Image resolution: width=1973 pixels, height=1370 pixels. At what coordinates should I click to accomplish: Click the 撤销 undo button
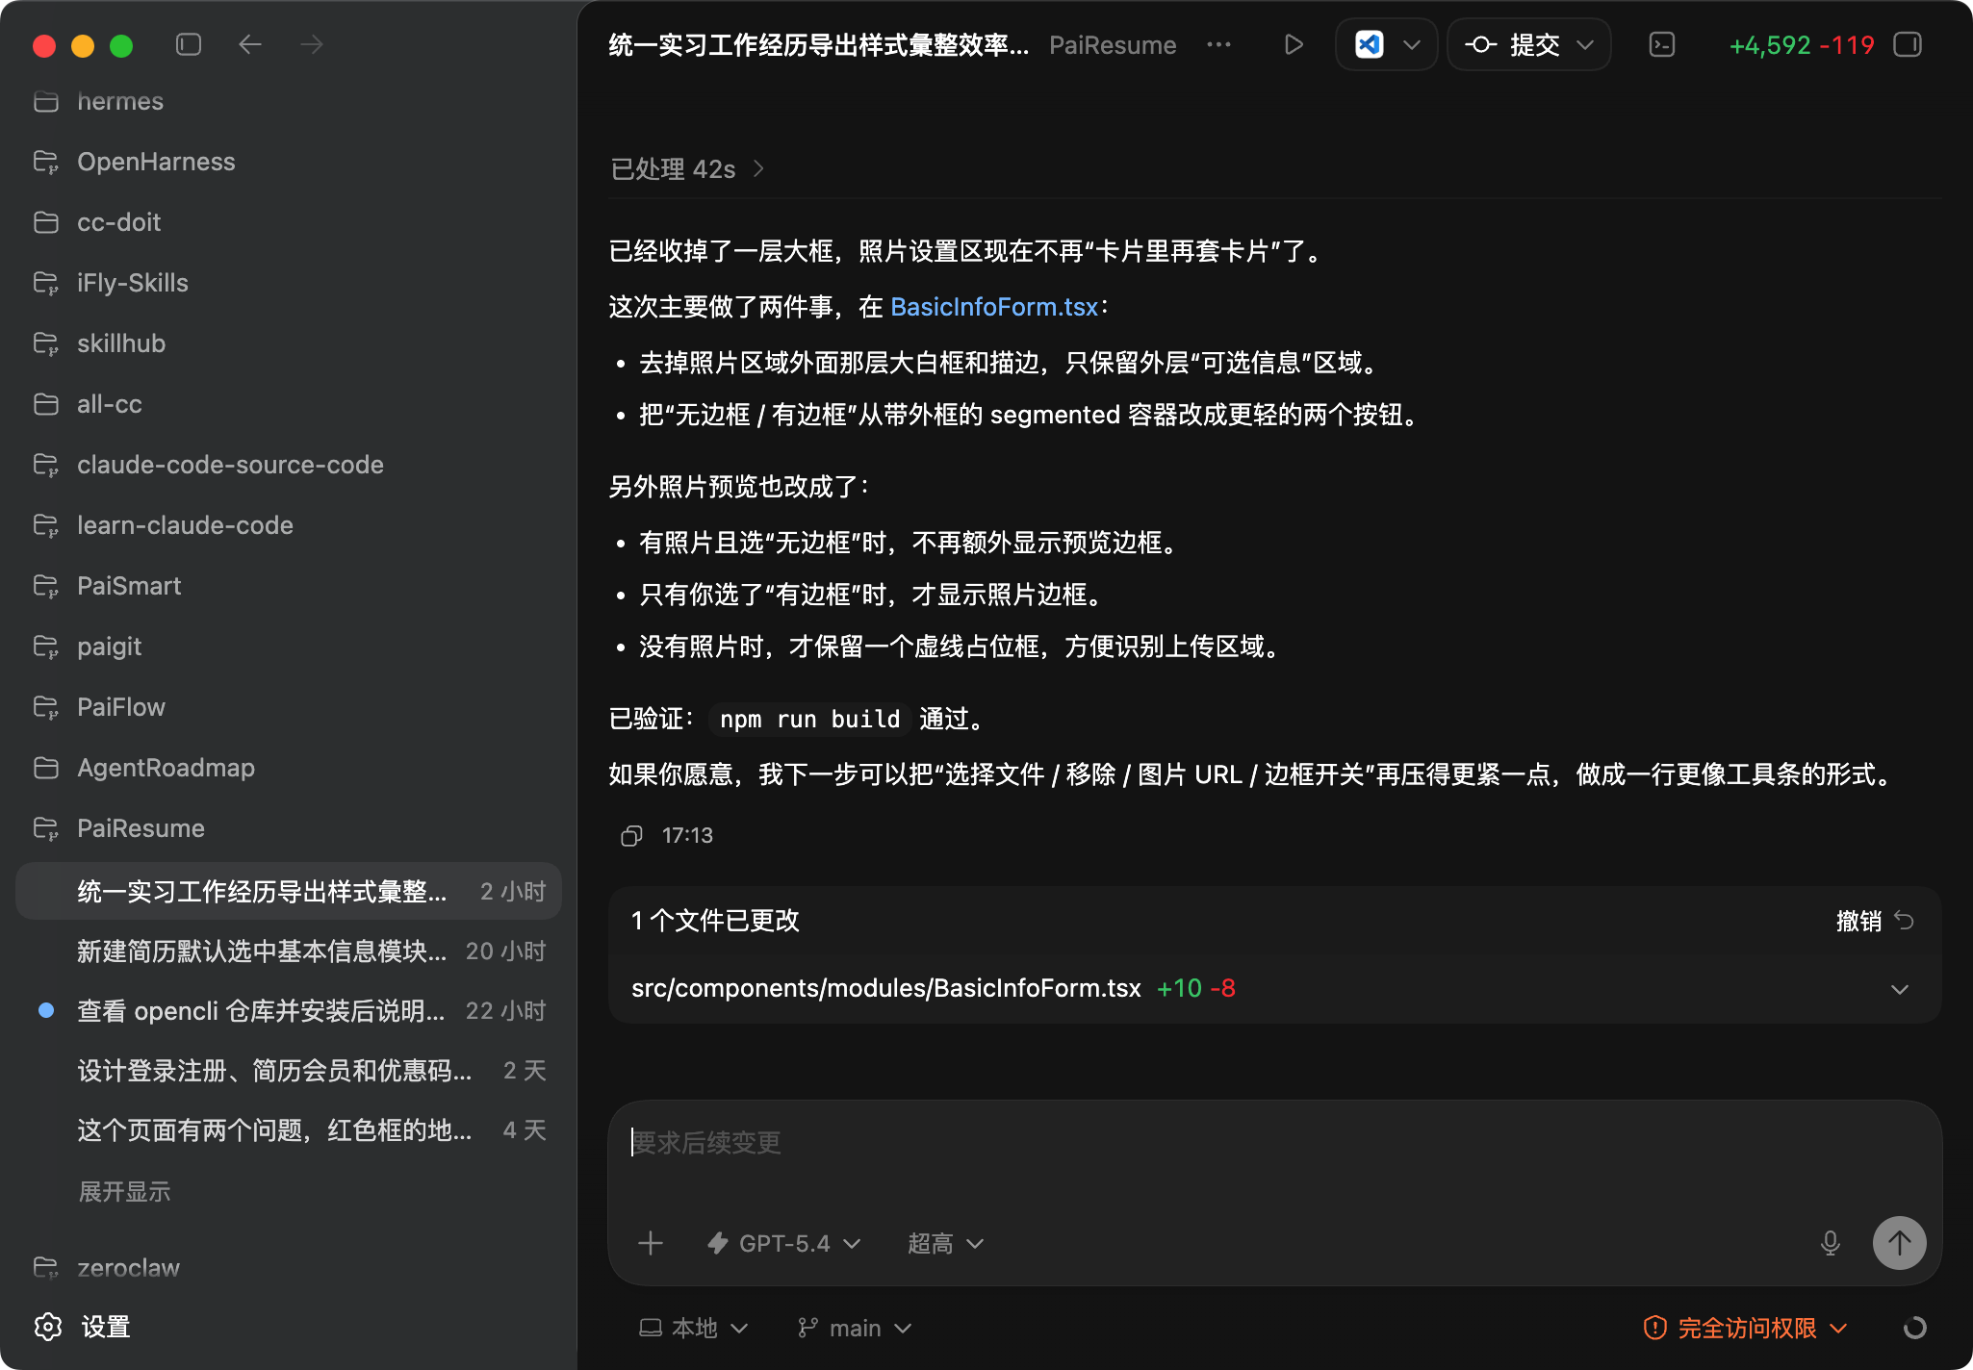pos(1873,921)
